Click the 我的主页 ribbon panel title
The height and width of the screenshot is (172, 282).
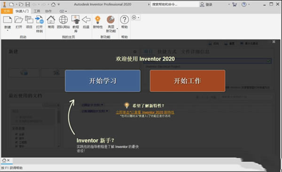coord(69,37)
